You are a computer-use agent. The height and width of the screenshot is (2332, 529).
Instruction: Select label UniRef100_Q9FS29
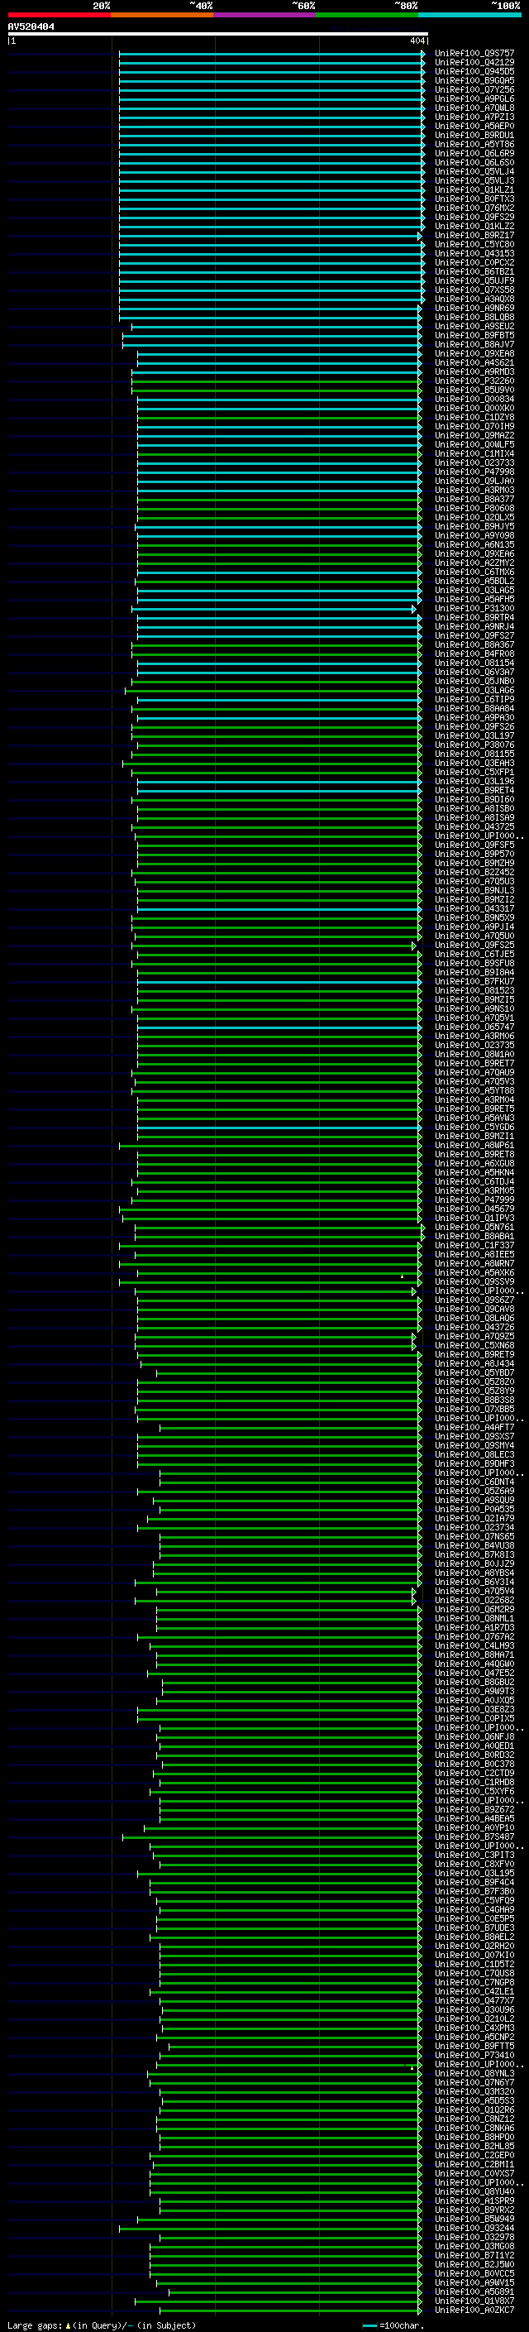click(474, 218)
